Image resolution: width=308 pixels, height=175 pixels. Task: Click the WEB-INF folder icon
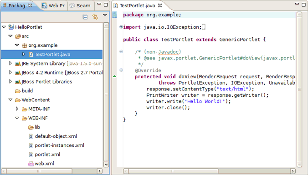(x=24, y=118)
